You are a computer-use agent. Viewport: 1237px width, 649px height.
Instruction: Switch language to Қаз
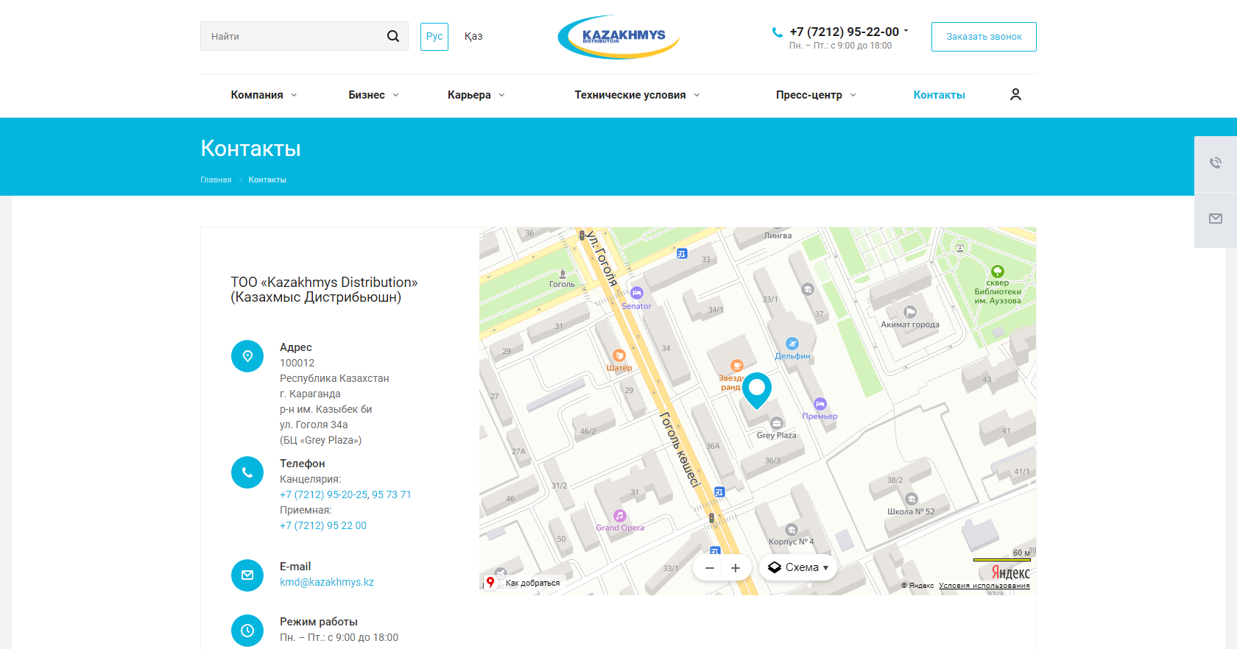473,36
